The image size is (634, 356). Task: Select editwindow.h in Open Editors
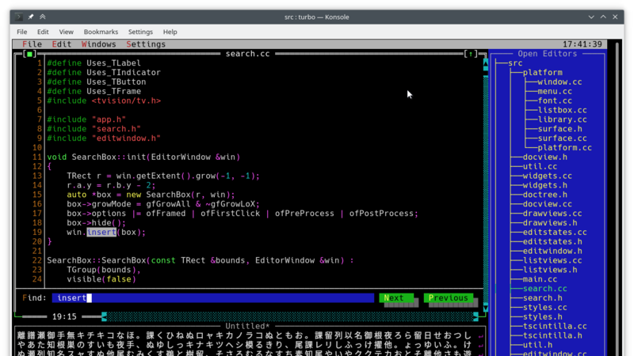point(552,251)
